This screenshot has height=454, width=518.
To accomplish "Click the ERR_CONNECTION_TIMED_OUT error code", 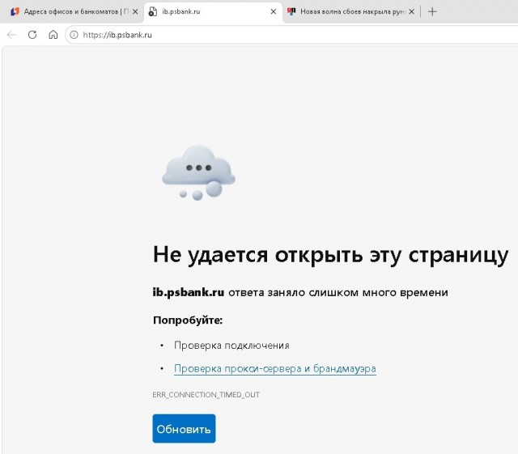I will [x=206, y=395].
